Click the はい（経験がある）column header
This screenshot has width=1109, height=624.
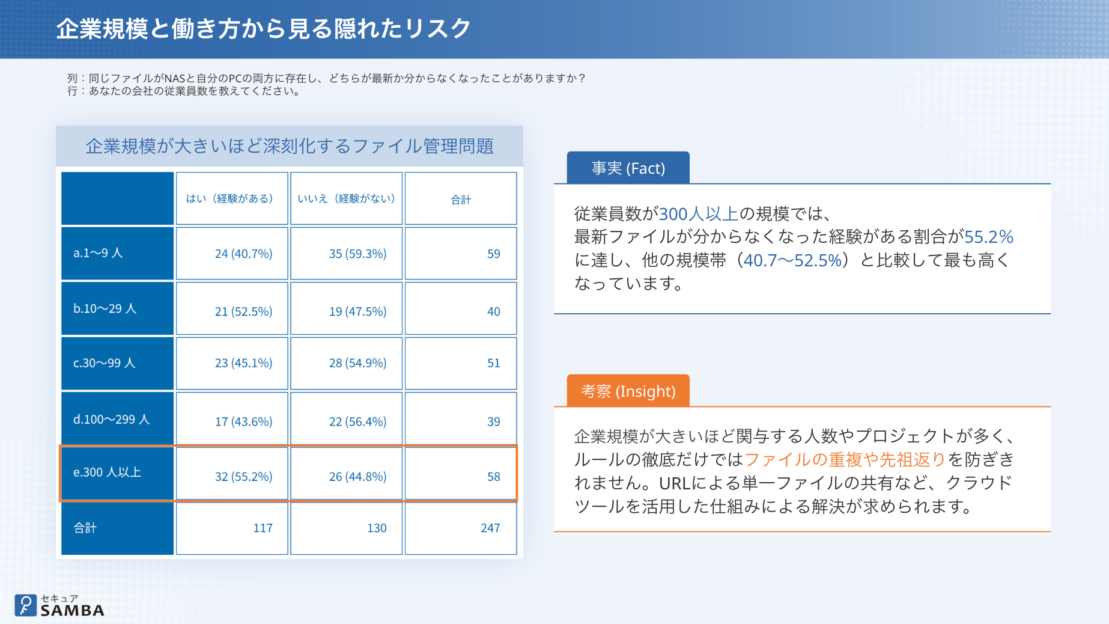point(232,198)
